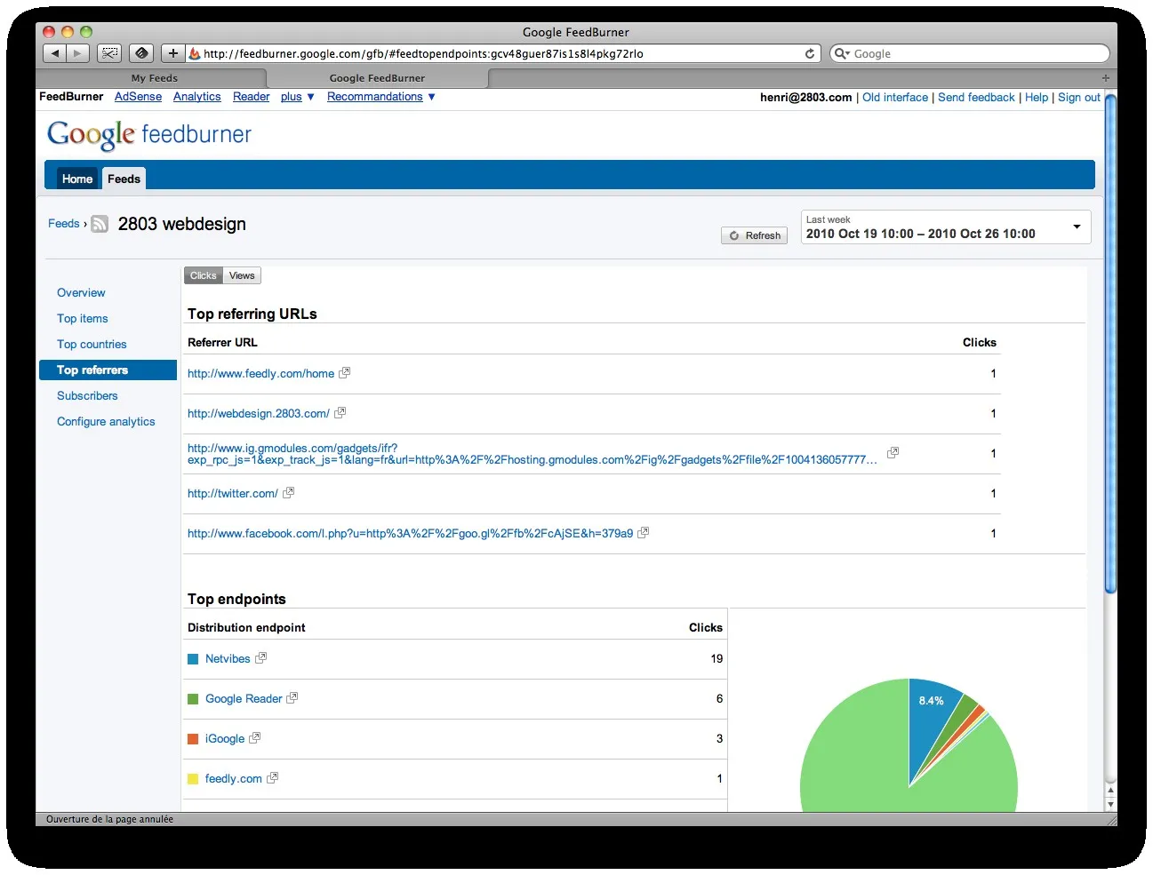Click the Clicks column header in referrers
1153x875 pixels.
[x=979, y=342]
